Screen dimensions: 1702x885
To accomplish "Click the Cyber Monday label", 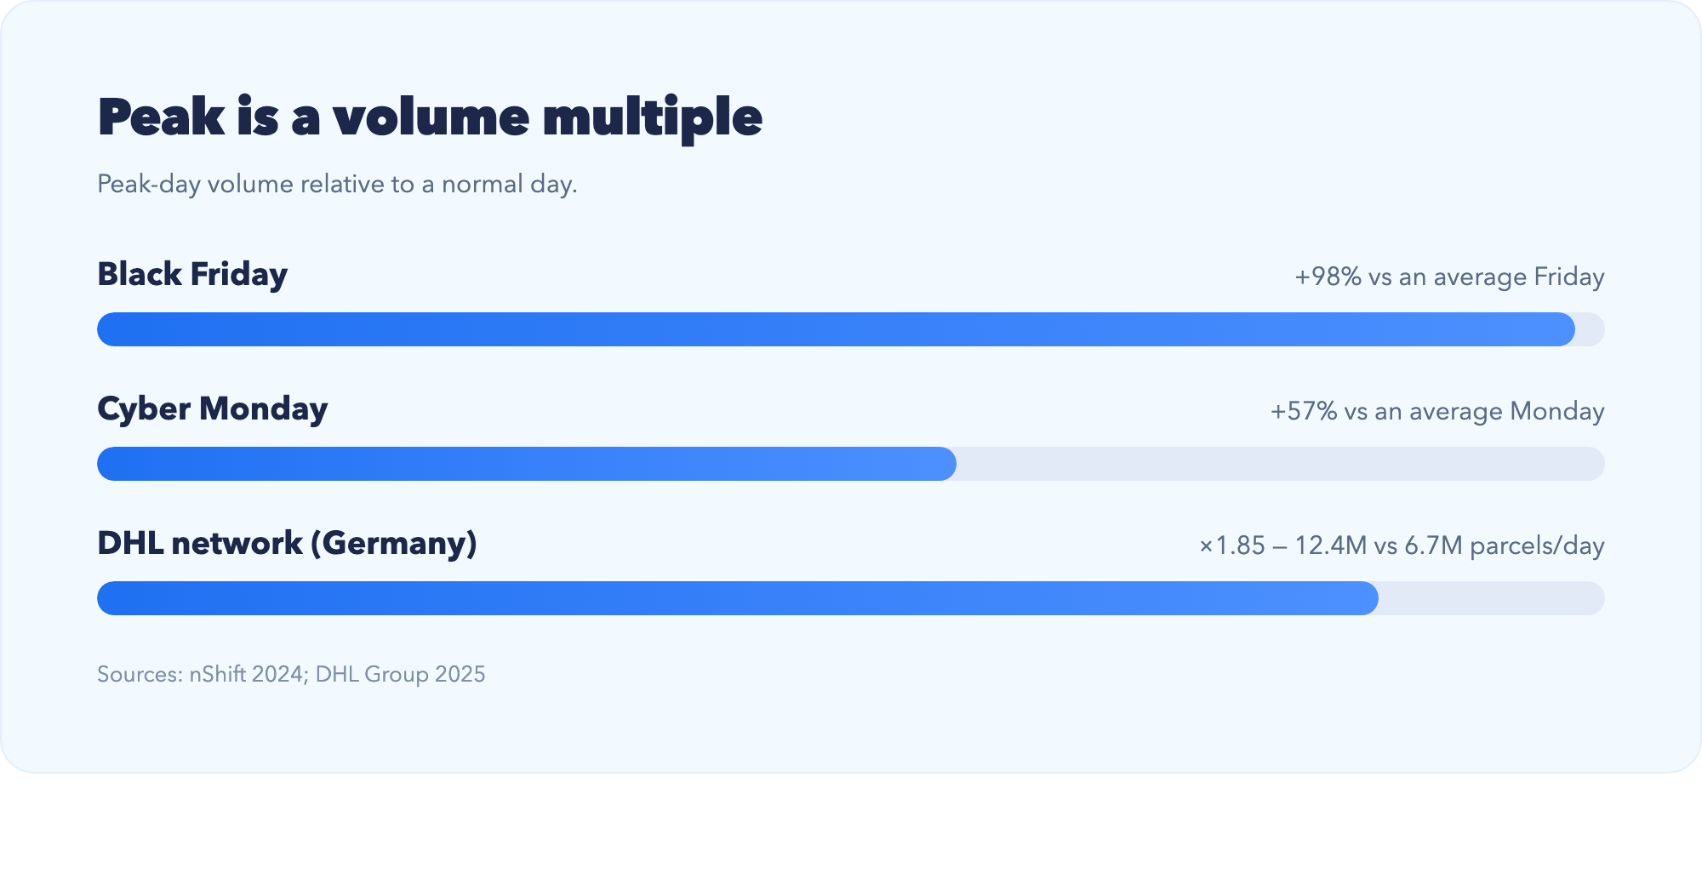I will click(213, 409).
